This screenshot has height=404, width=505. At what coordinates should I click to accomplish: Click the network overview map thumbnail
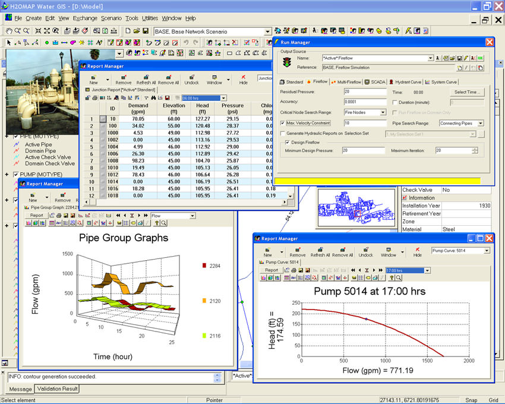(356, 208)
